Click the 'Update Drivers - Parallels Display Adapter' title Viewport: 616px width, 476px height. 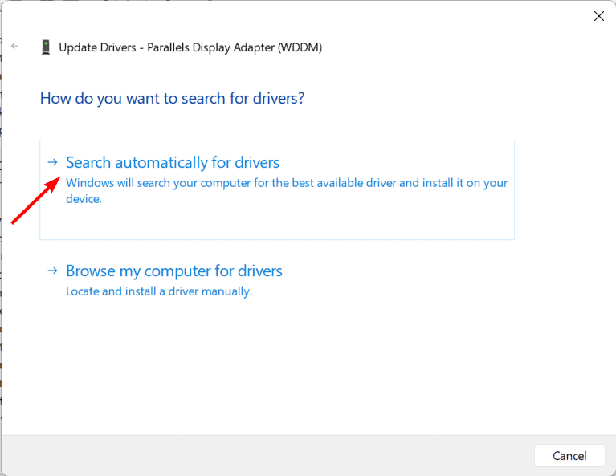pos(190,47)
